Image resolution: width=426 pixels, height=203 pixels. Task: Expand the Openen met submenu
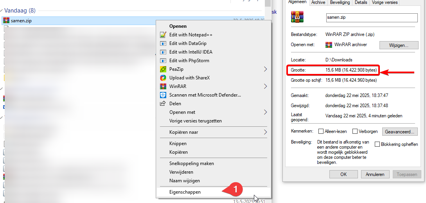pos(265,112)
